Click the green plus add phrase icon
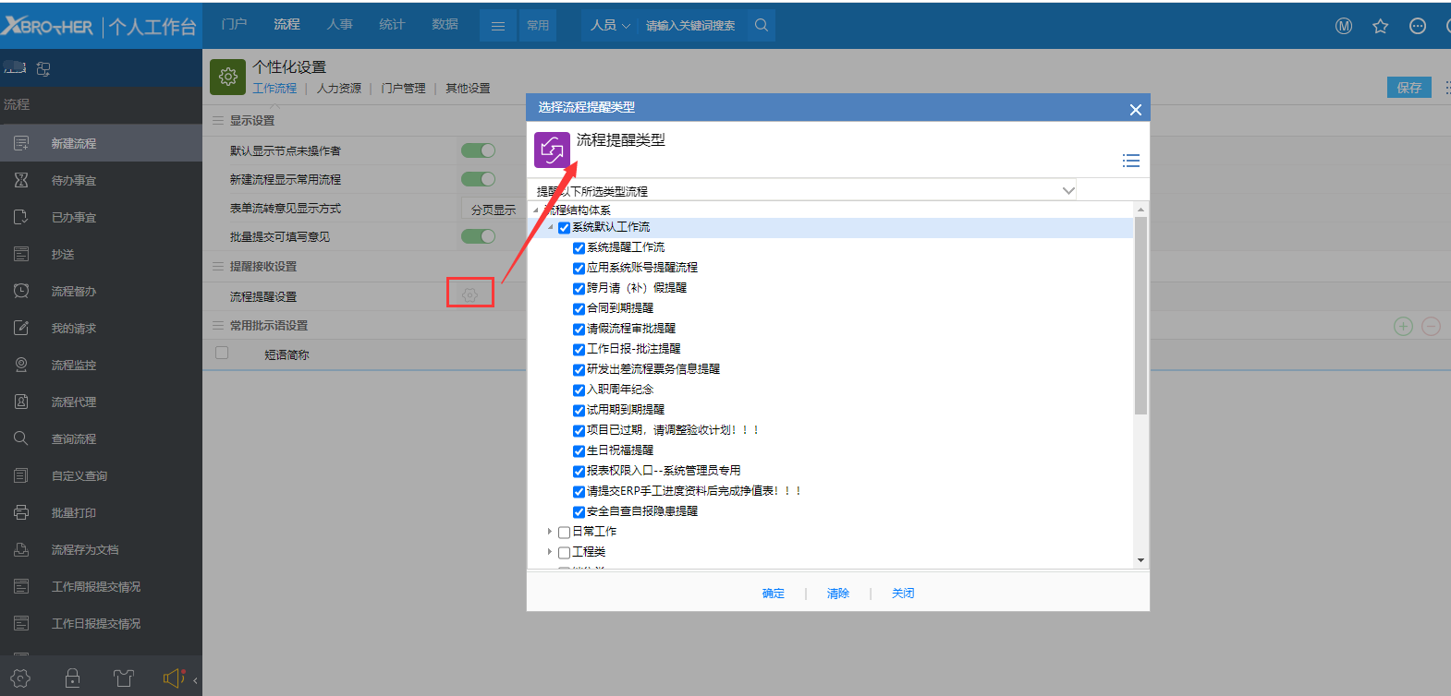The height and width of the screenshot is (696, 1451). point(1403,326)
